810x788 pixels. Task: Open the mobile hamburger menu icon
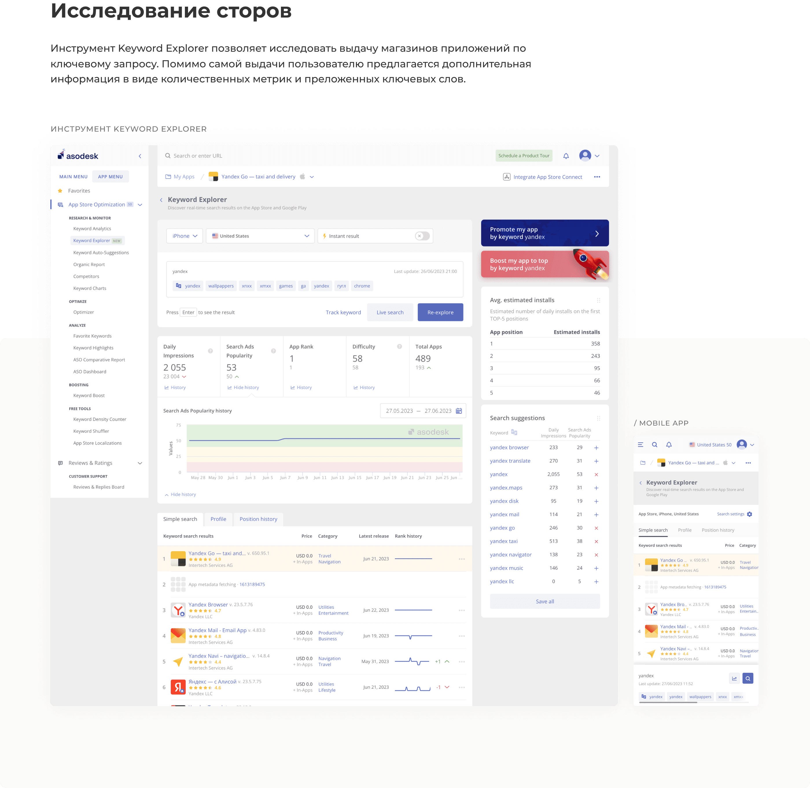[x=640, y=444]
